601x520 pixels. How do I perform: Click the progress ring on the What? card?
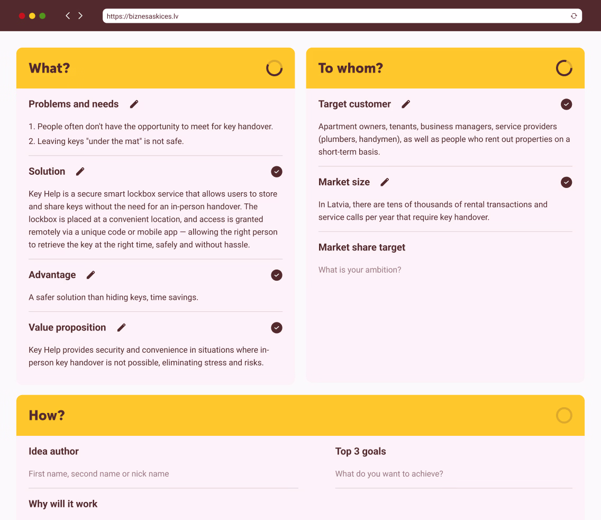(274, 68)
